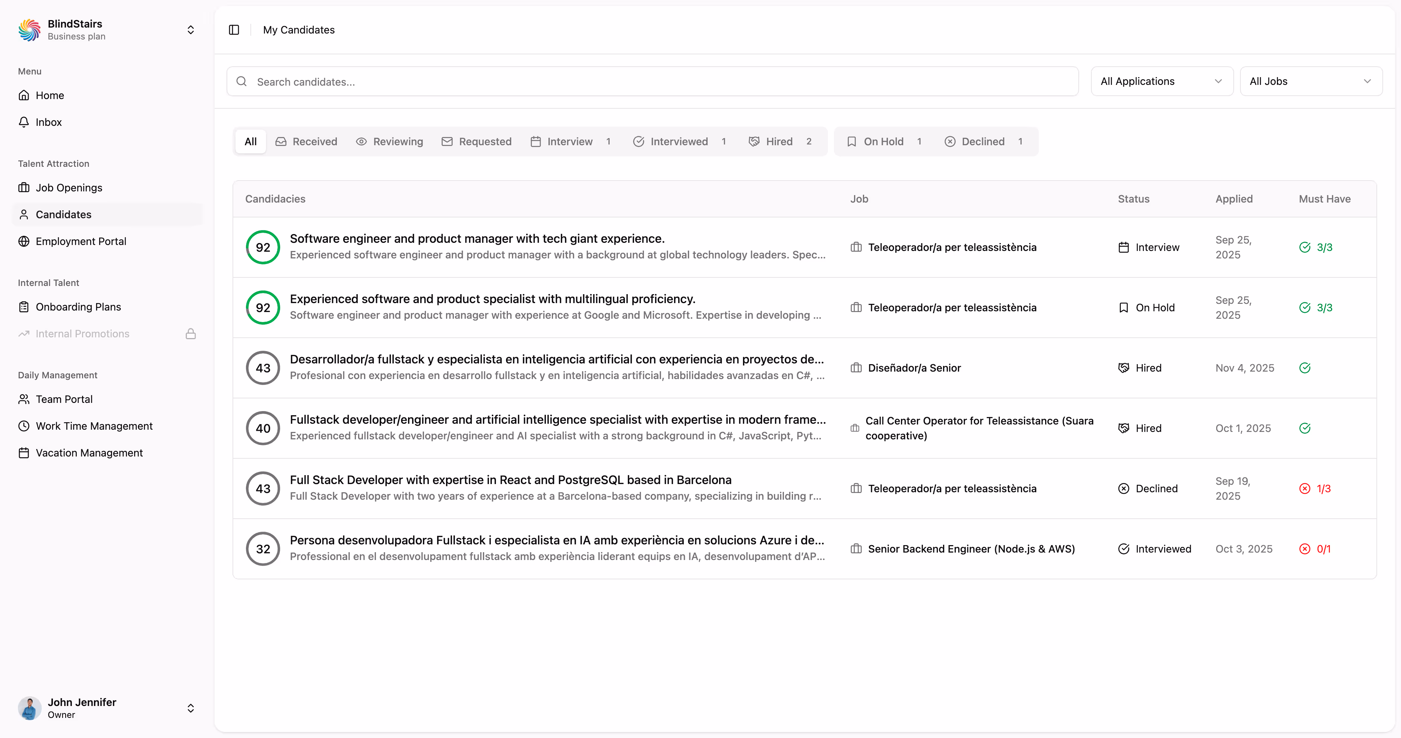Expand the All Jobs filter dropdown
Image resolution: width=1401 pixels, height=738 pixels.
pos(1311,81)
